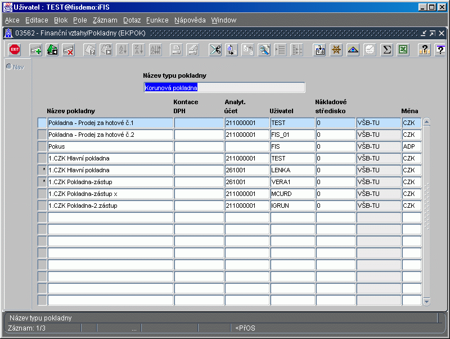The height and width of the screenshot is (339, 450).
Task: Click the asterisk marker on VERA1 row
Action: 42,182
